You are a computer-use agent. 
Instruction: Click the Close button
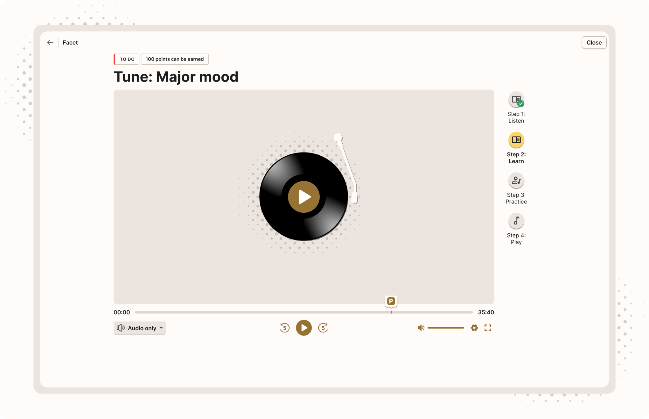(594, 42)
